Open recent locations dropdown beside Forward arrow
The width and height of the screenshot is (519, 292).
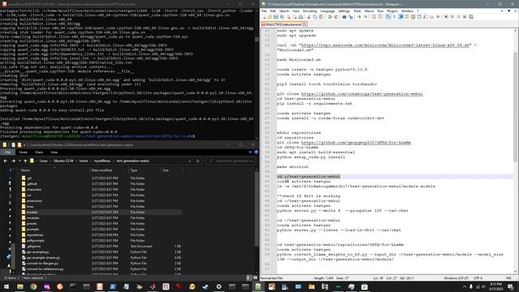coord(19,161)
